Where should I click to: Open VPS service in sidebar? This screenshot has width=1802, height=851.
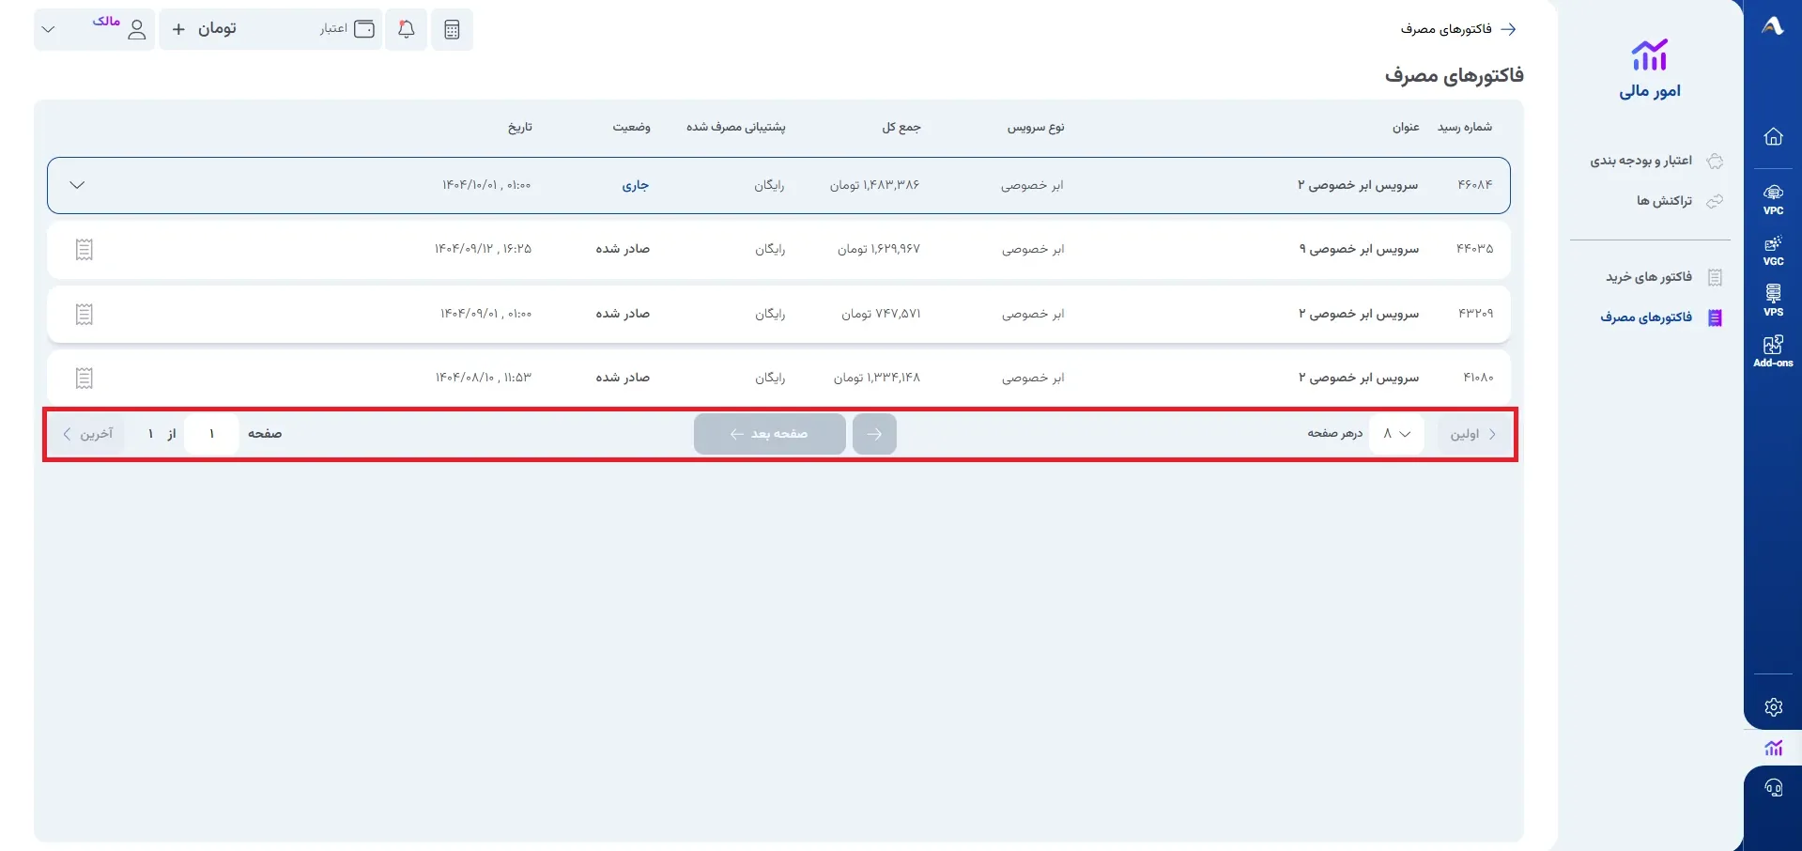point(1773,301)
